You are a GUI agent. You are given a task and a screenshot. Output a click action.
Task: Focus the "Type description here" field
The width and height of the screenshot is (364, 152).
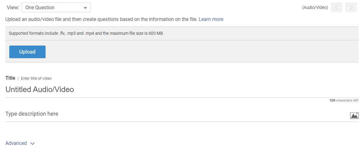(123, 114)
